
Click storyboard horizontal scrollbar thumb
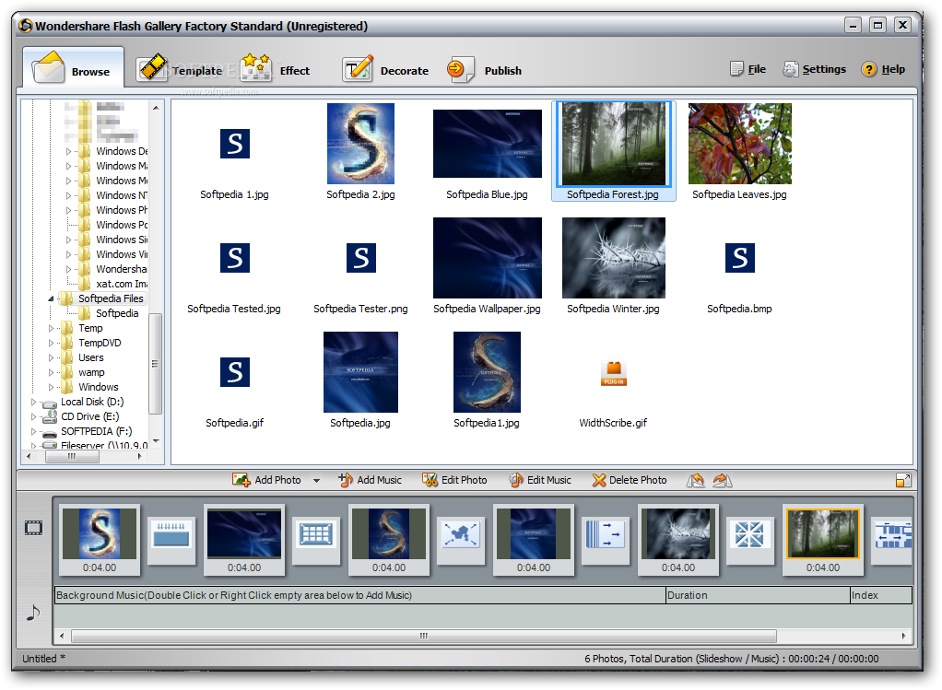[x=424, y=636]
